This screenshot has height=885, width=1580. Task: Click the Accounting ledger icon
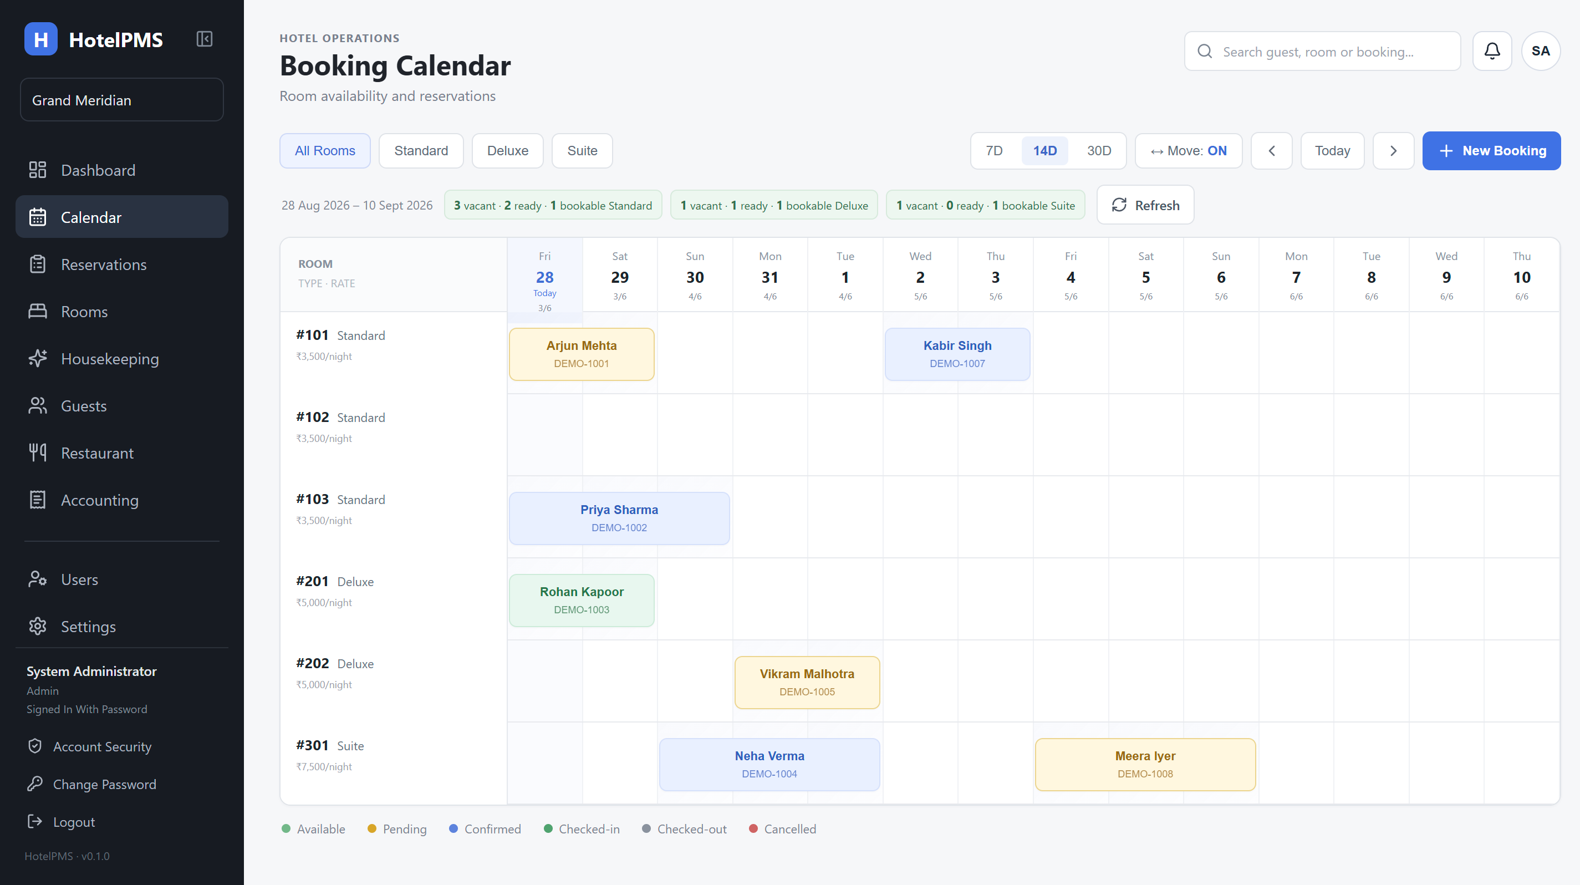(x=37, y=500)
